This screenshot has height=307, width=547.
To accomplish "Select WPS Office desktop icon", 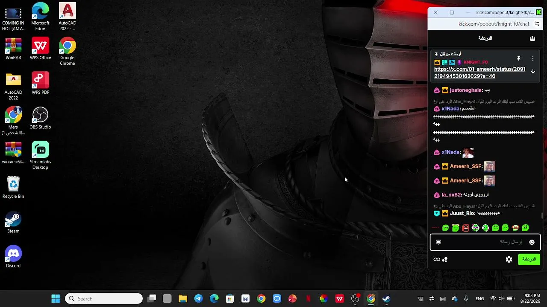I will point(40,49).
